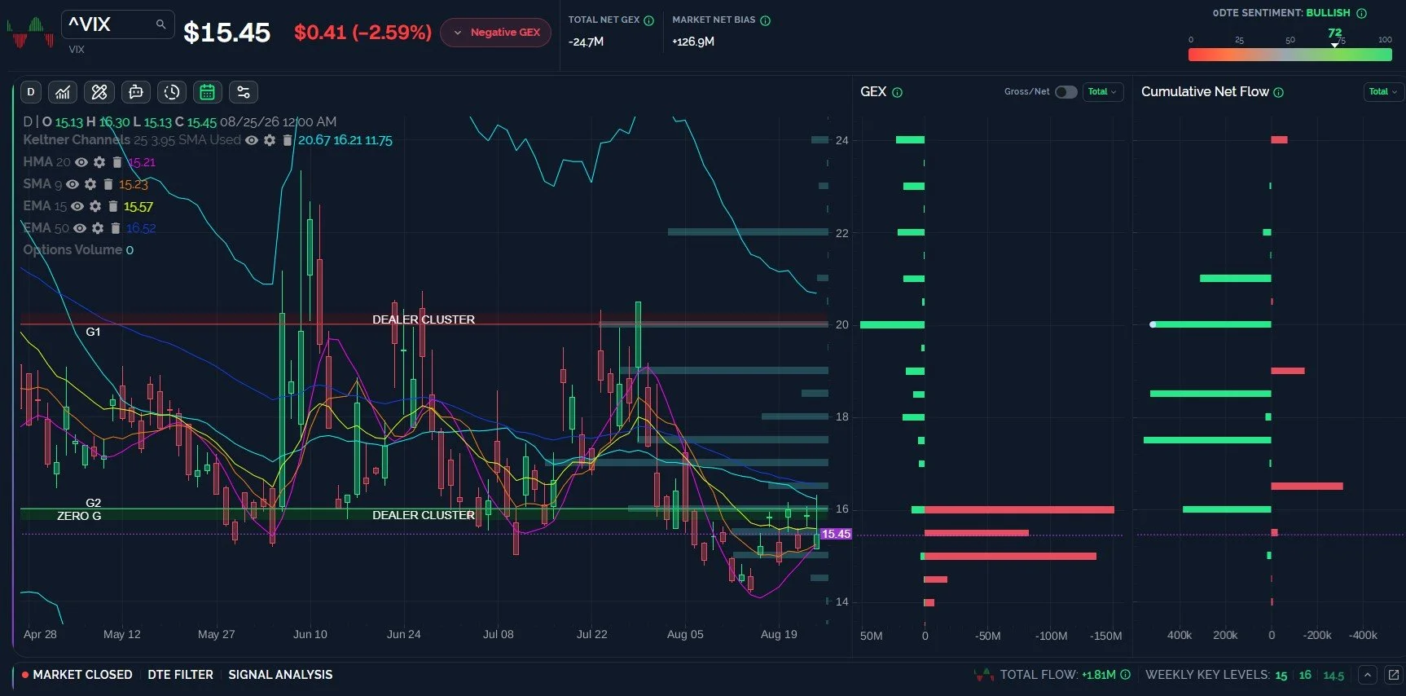Screen dimensions: 1406x696
Task: Open chart settings sliders icon
Action: pyautogui.click(x=244, y=92)
